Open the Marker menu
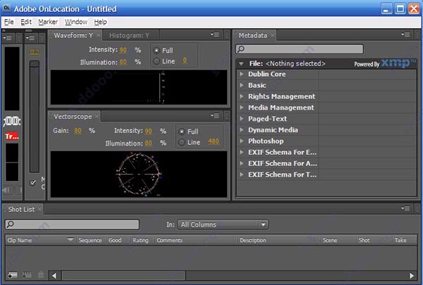Image resolution: width=423 pixels, height=285 pixels. 48,22
